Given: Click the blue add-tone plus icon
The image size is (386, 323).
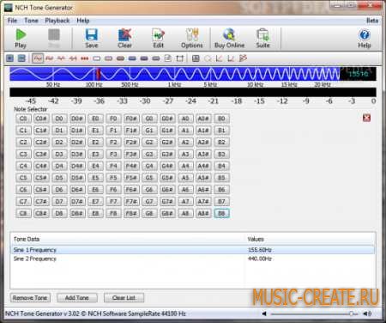Looking at the screenshot, I should point(10,58).
